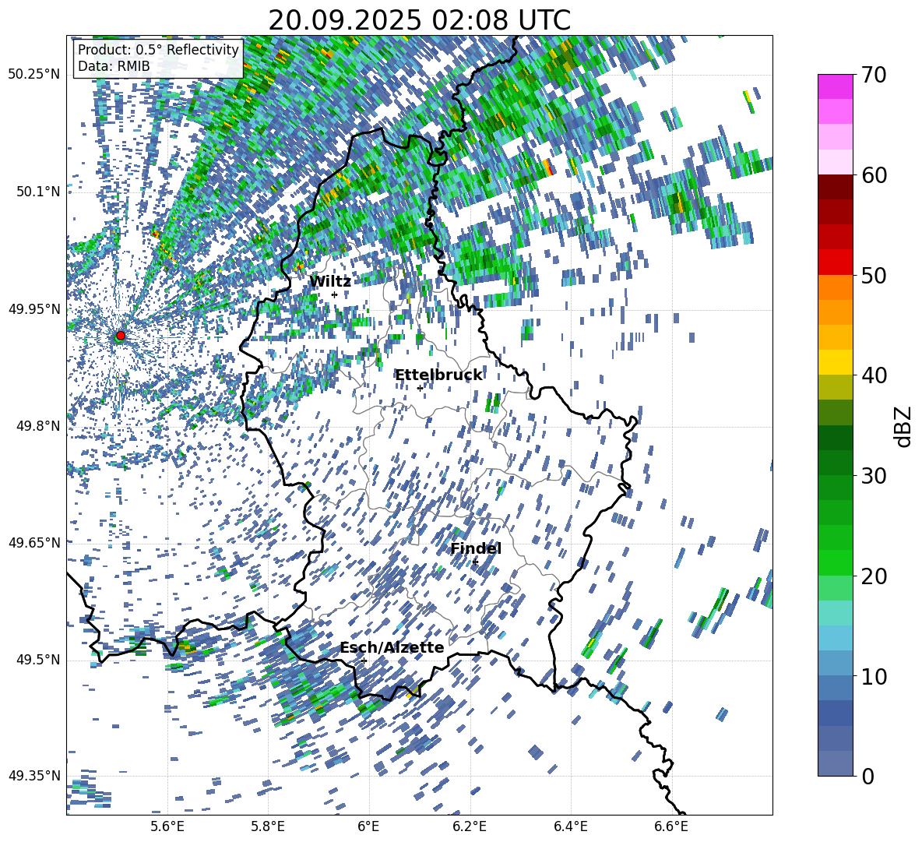Click the dark green 32-35 dBZ band
The height and width of the screenshot is (842, 922).
click(835, 438)
